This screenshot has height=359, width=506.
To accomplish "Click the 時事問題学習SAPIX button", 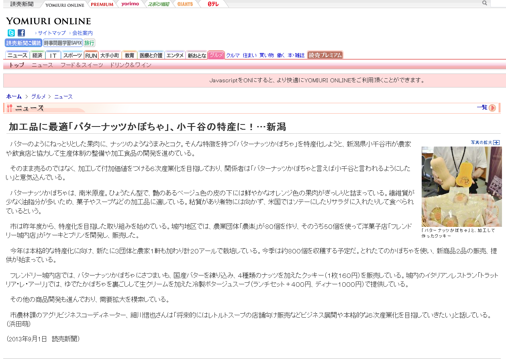I will [63, 43].
